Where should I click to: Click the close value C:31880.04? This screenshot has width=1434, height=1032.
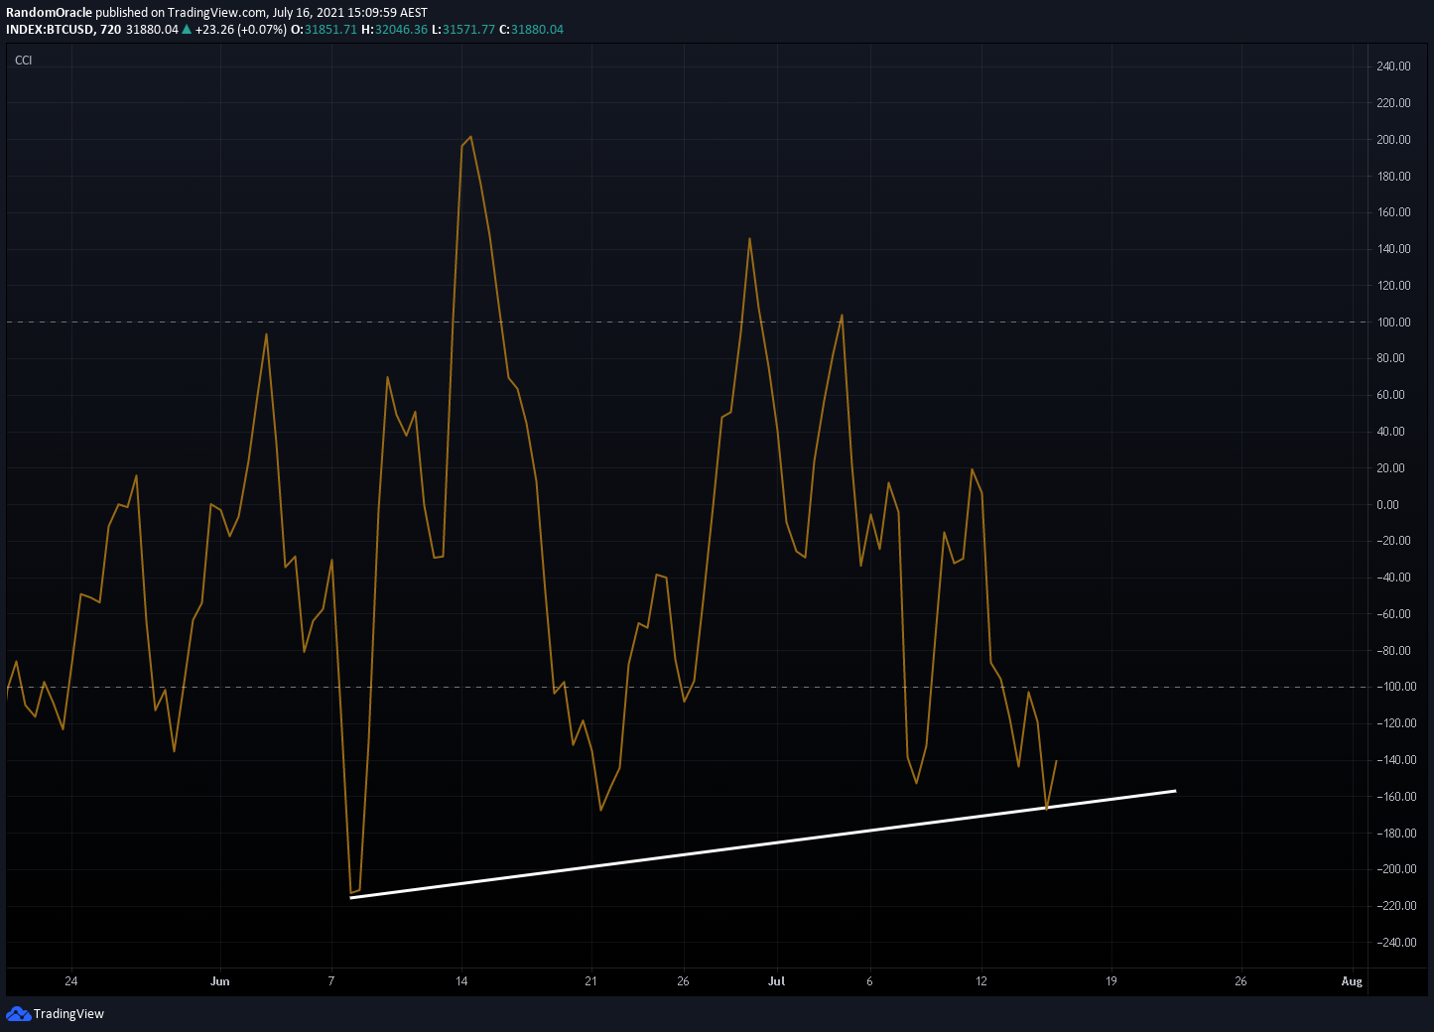coord(531,30)
